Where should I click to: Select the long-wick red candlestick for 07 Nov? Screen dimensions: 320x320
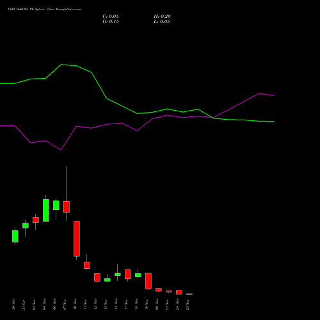[67, 207]
